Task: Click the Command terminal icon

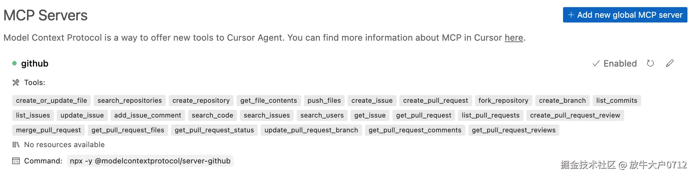Action: point(16,161)
